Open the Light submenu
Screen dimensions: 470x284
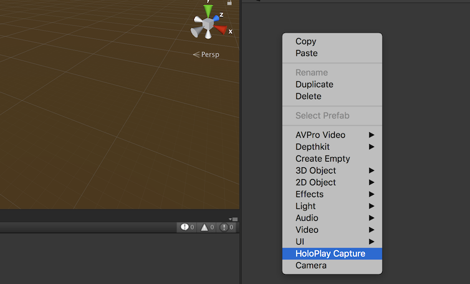pyautogui.click(x=332, y=206)
